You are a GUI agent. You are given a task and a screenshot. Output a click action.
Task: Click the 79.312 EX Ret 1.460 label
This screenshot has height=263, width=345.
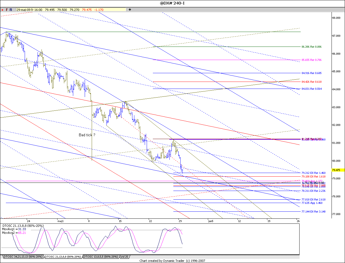[x=313, y=173]
